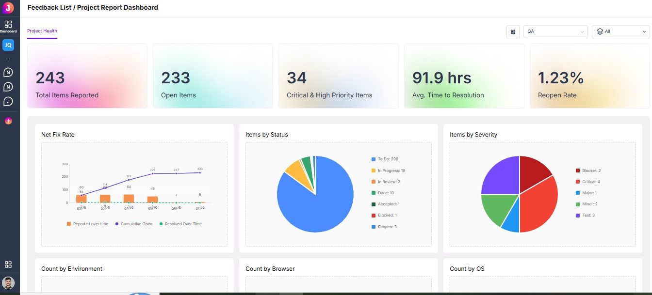The height and width of the screenshot is (295, 652).
Task: Toggle the Accepted: 1 legend entry
Action: (x=386, y=204)
